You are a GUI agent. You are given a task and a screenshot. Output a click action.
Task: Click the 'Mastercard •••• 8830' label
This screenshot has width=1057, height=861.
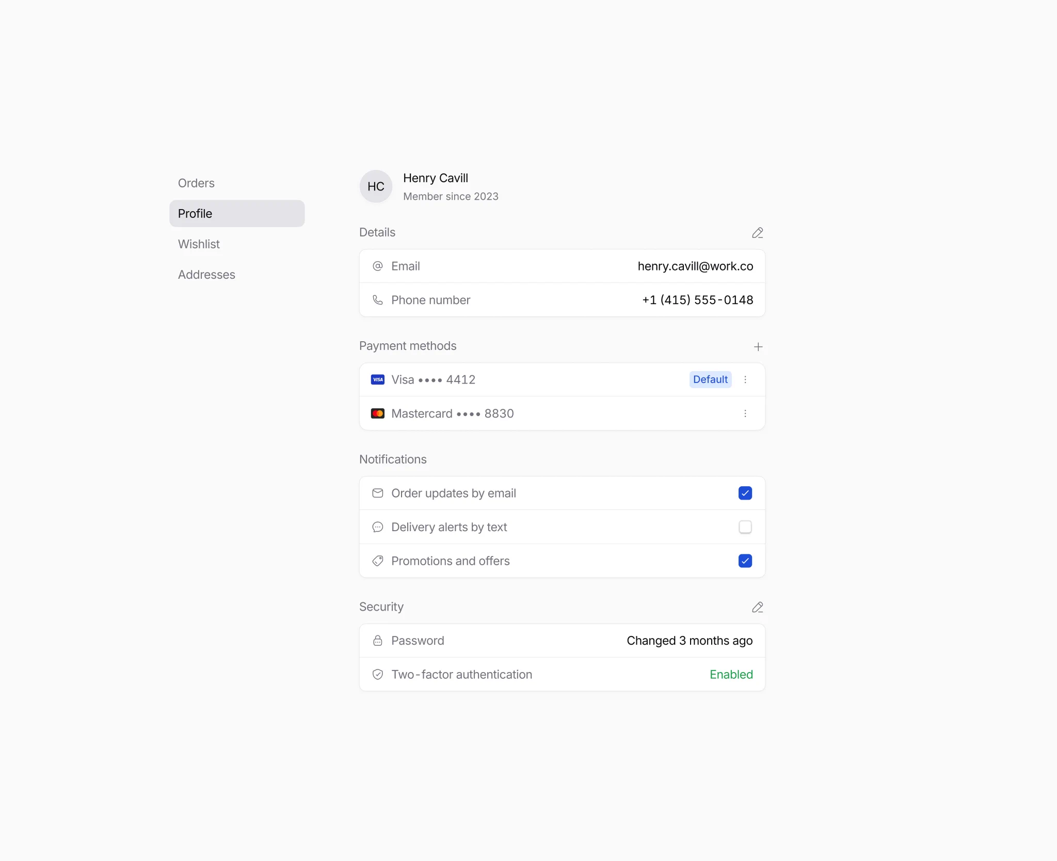pyautogui.click(x=452, y=413)
